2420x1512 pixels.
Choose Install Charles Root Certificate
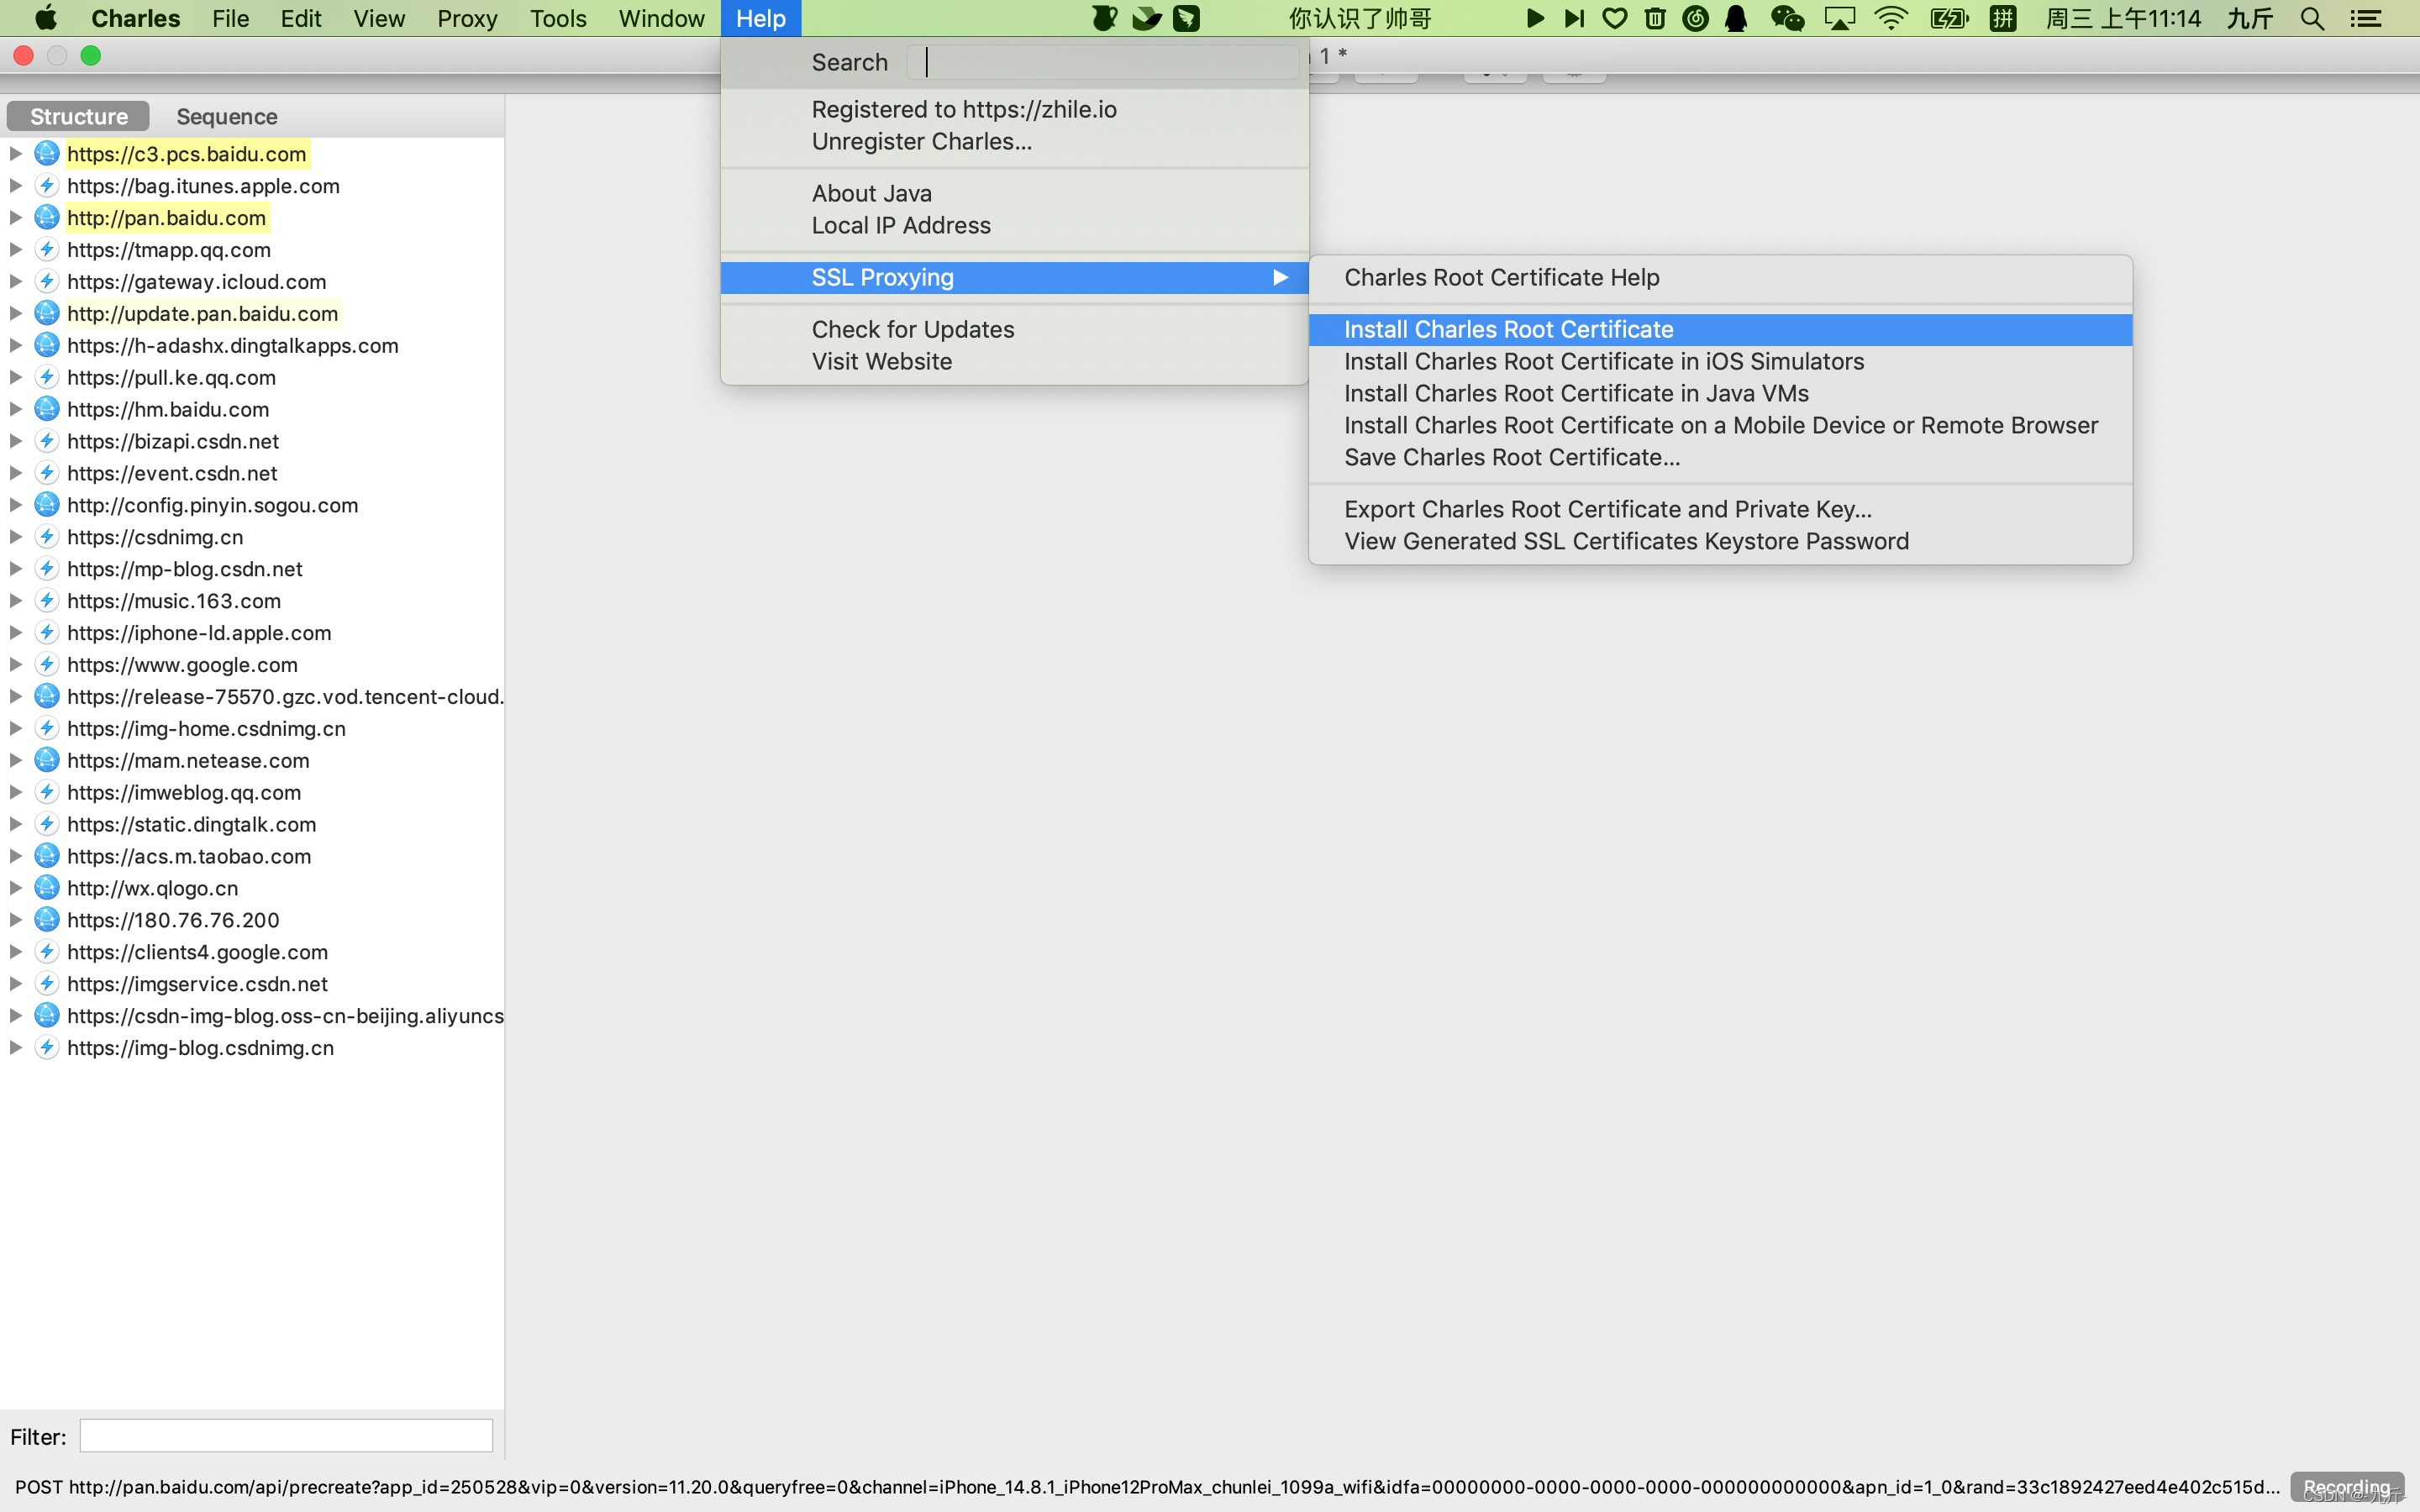[x=1508, y=329]
